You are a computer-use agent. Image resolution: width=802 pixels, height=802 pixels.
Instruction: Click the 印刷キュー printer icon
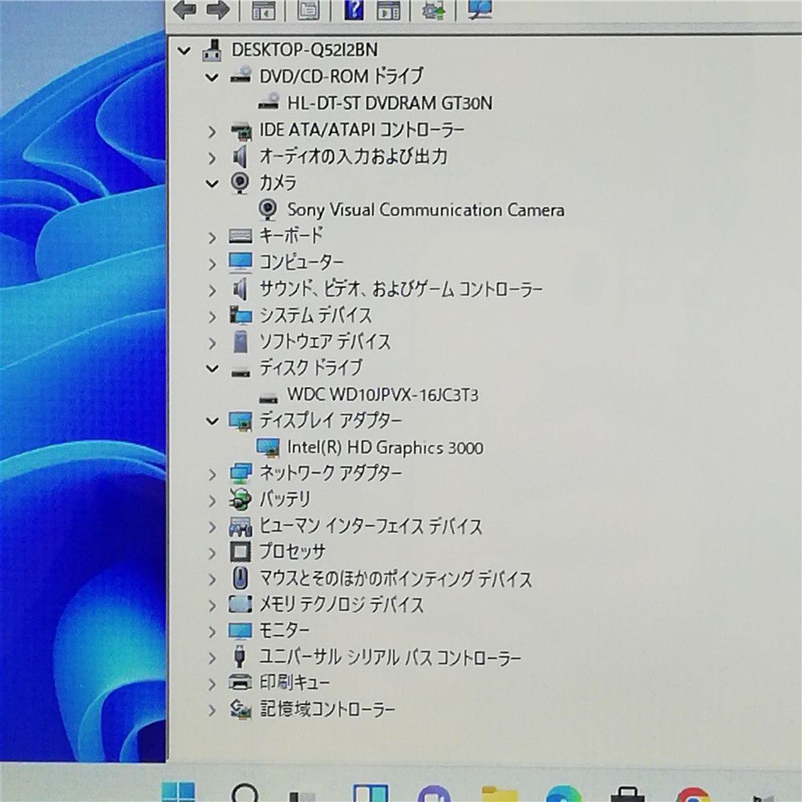click(x=240, y=683)
